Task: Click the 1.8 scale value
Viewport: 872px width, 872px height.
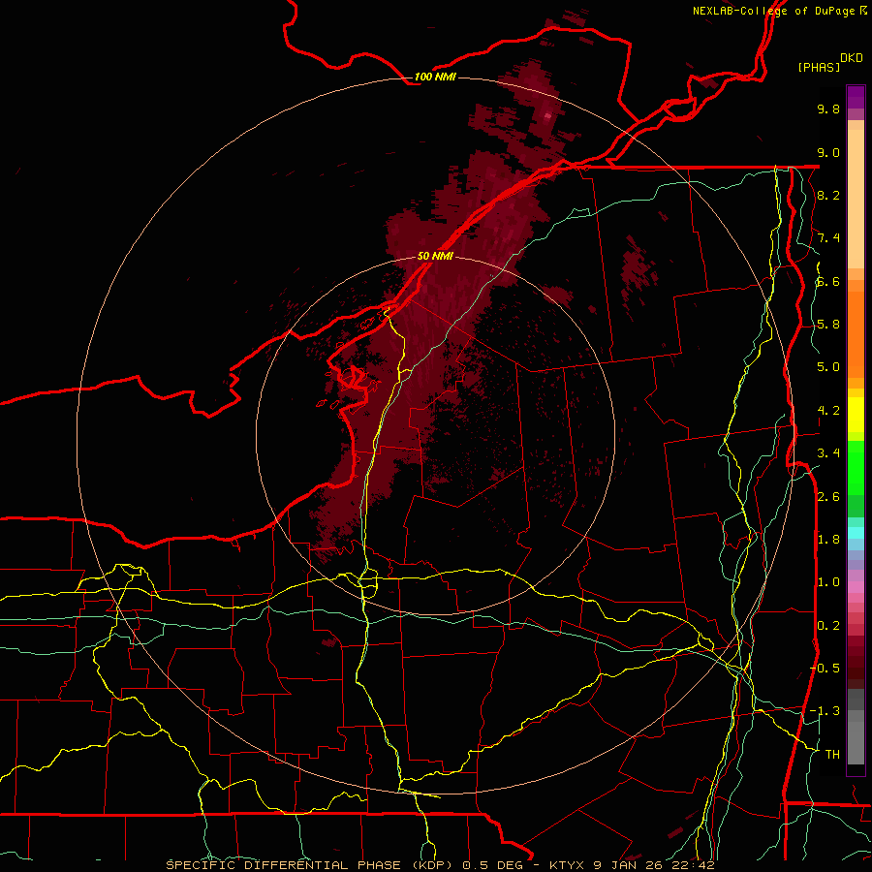Action: point(828,540)
